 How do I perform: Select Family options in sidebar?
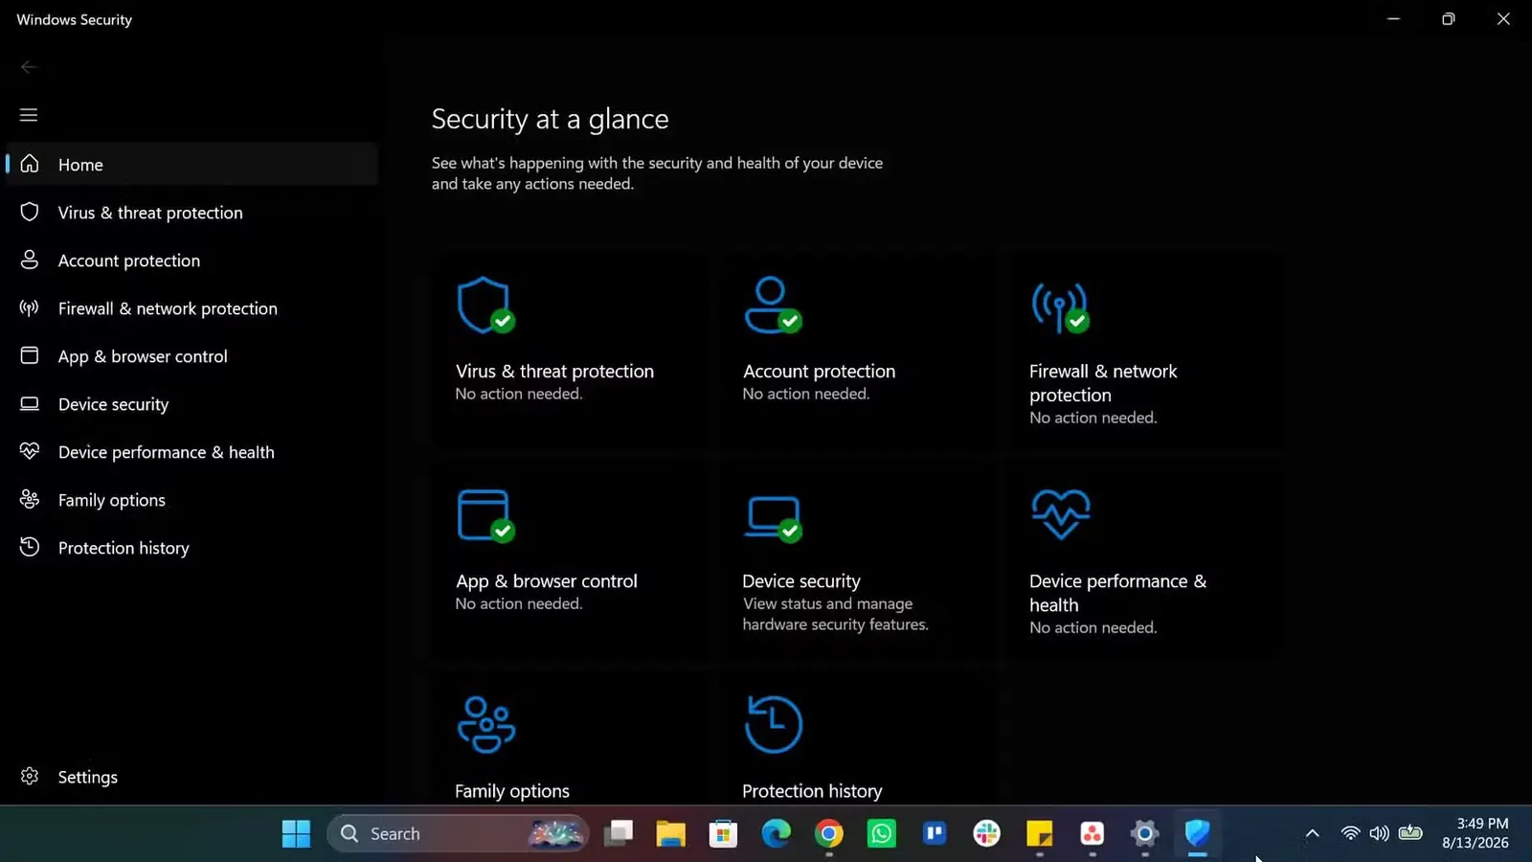[x=192, y=500]
